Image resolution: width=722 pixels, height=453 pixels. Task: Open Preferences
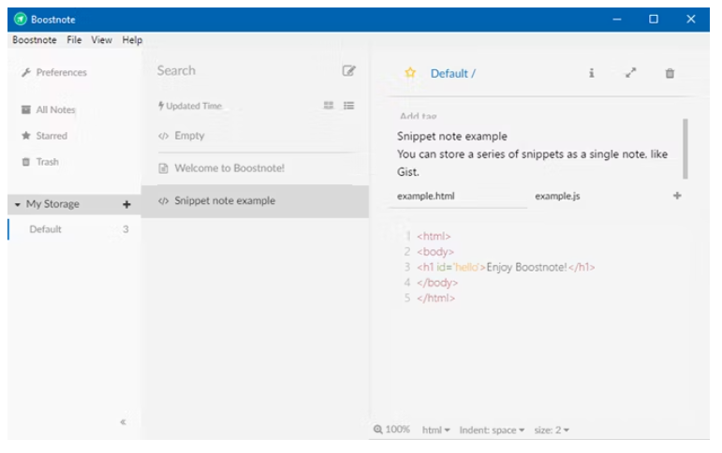(53, 72)
